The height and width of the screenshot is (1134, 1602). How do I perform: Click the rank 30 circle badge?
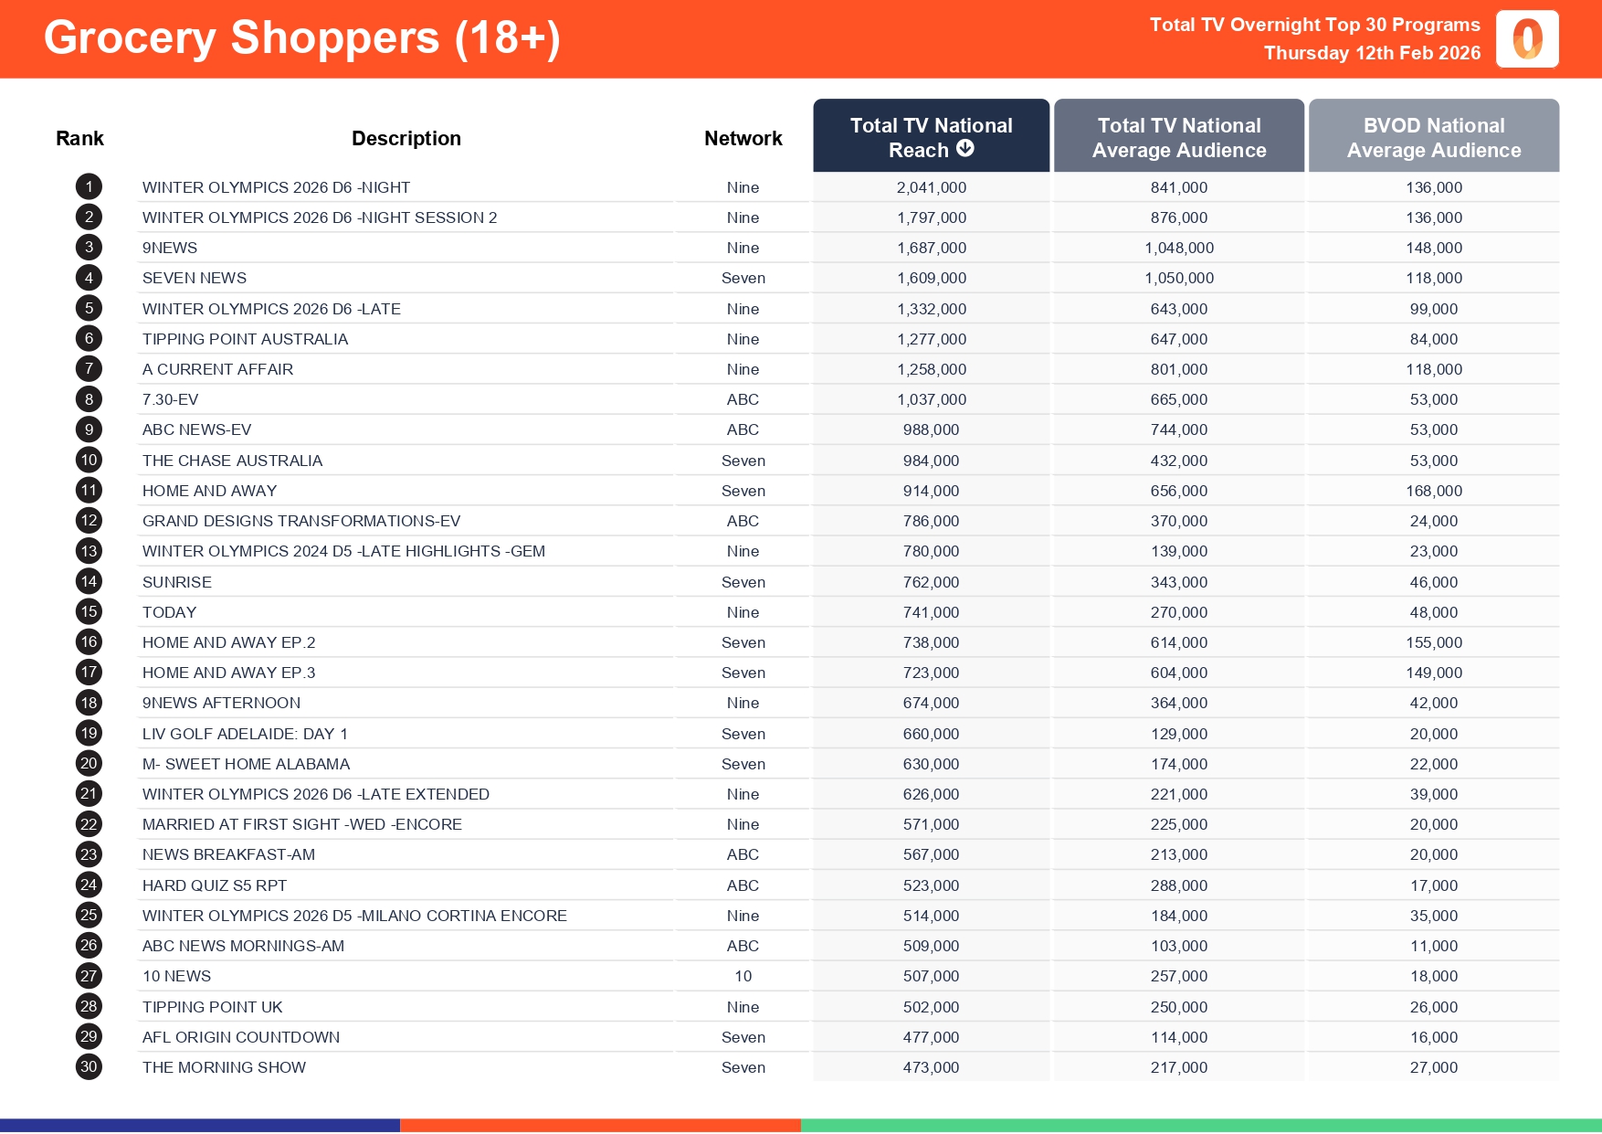89,1067
